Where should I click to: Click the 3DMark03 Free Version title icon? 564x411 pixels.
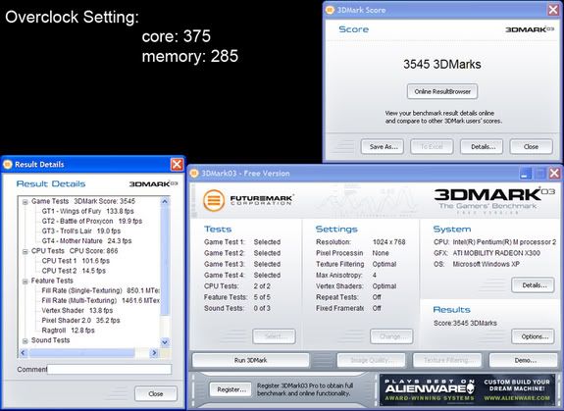coord(194,174)
